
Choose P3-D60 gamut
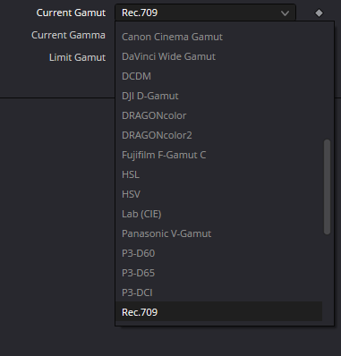pyautogui.click(x=218, y=253)
